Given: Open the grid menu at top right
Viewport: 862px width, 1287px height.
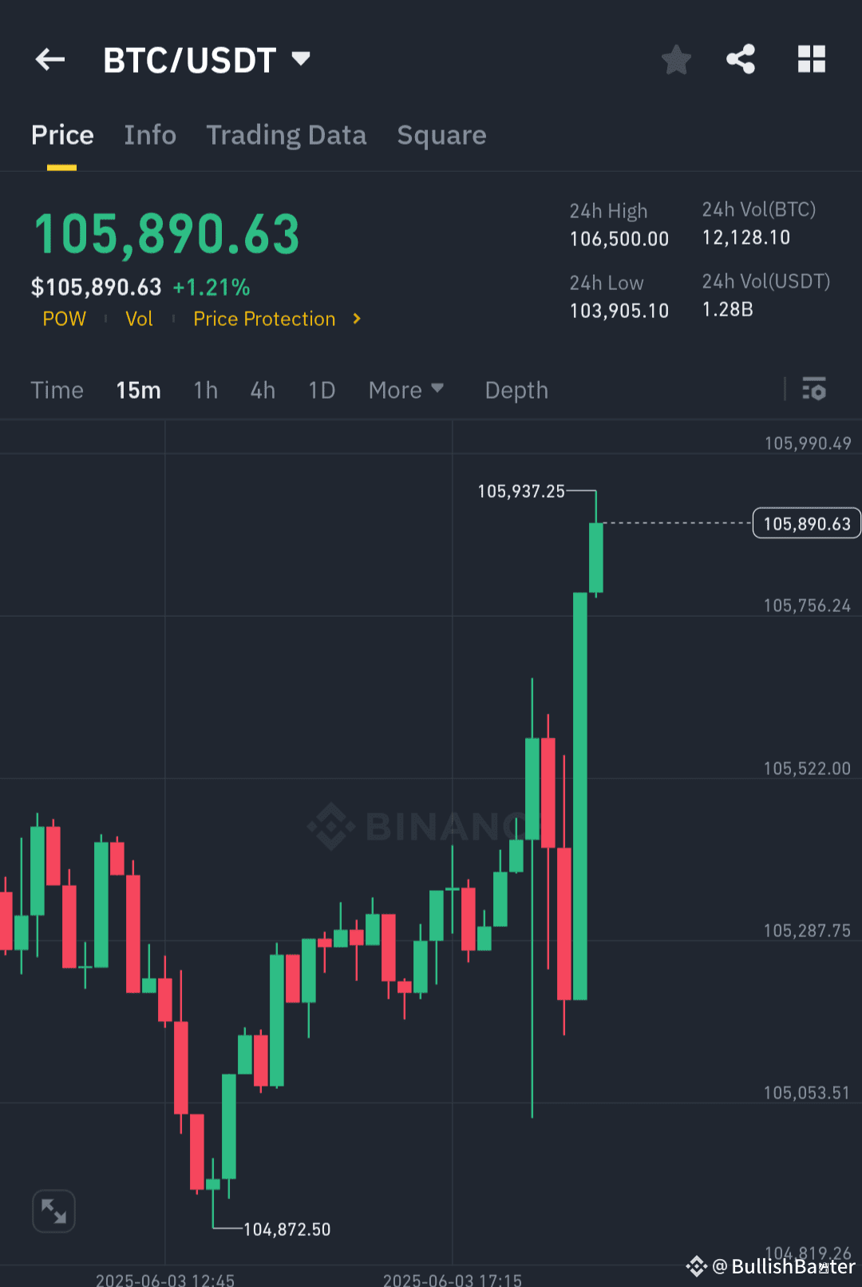Looking at the screenshot, I should (811, 58).
